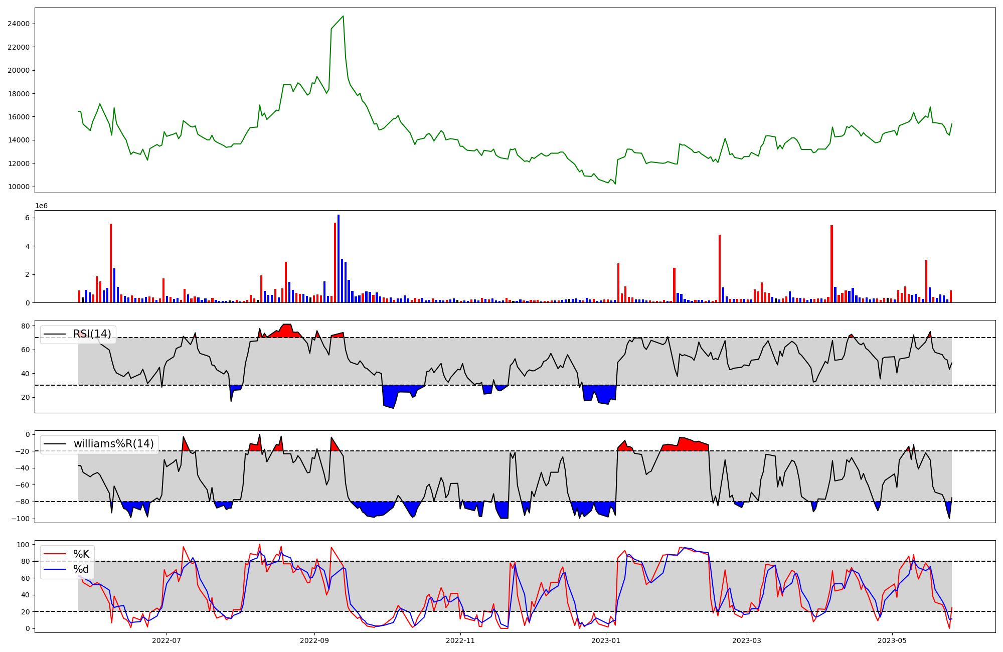Click the 24000 tick on price axis

tap(19, 24)
